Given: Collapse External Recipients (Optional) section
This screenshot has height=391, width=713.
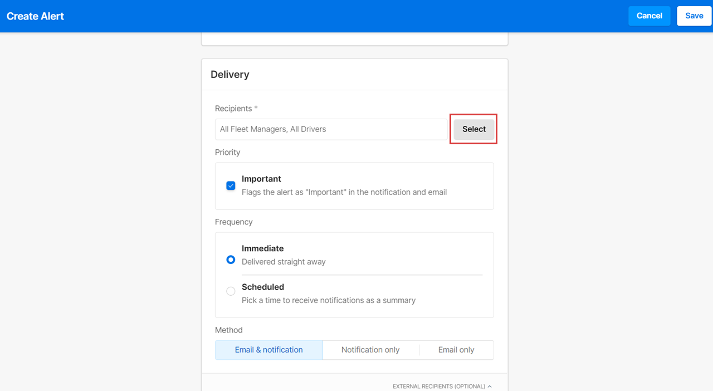Looking at the screenshot, I should coord(442,386).
